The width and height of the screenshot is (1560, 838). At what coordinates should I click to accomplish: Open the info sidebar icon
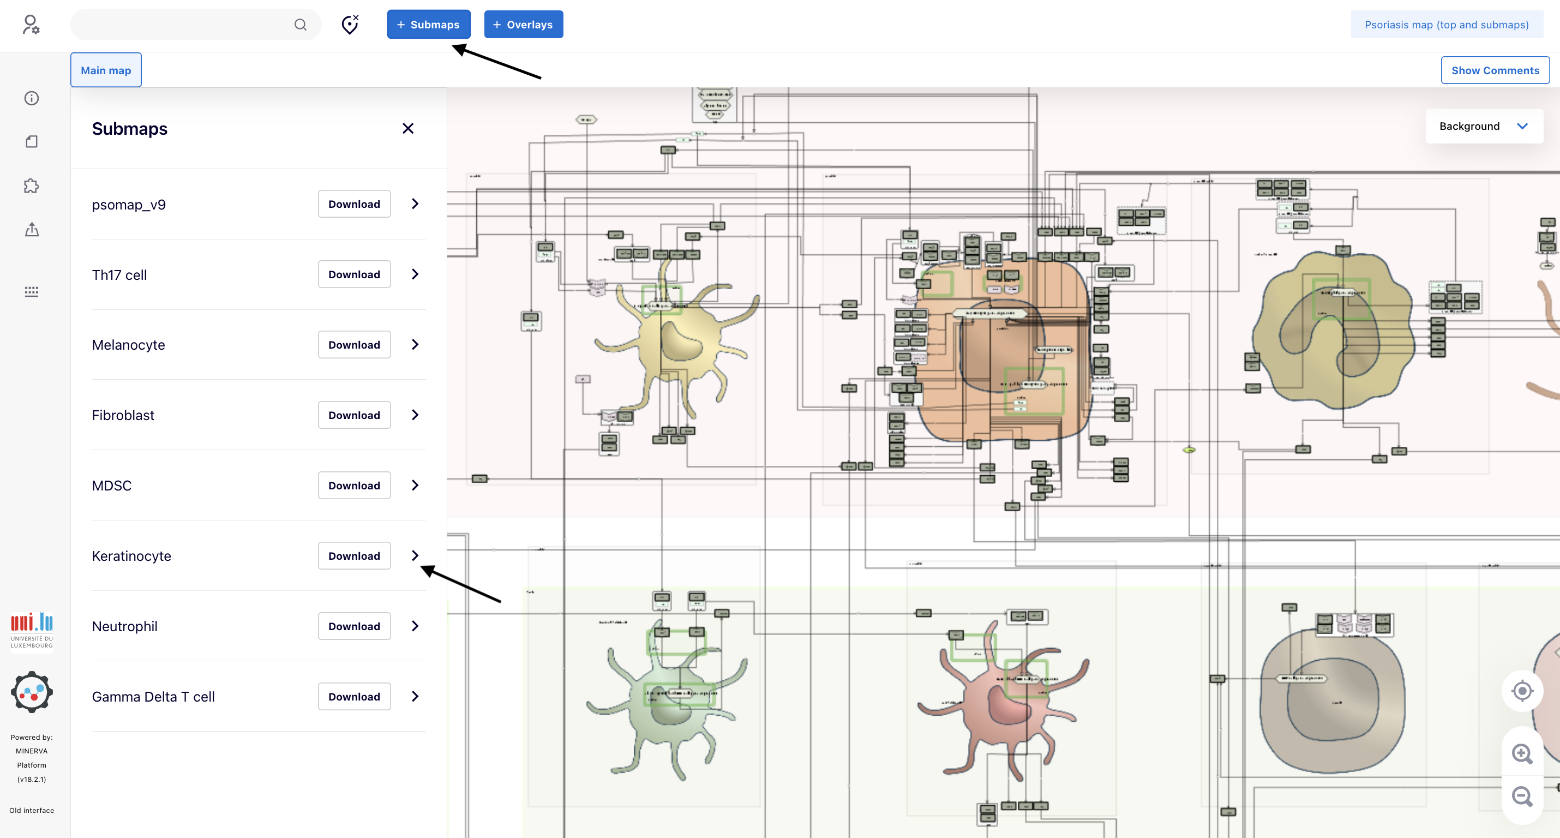[32, 98]
